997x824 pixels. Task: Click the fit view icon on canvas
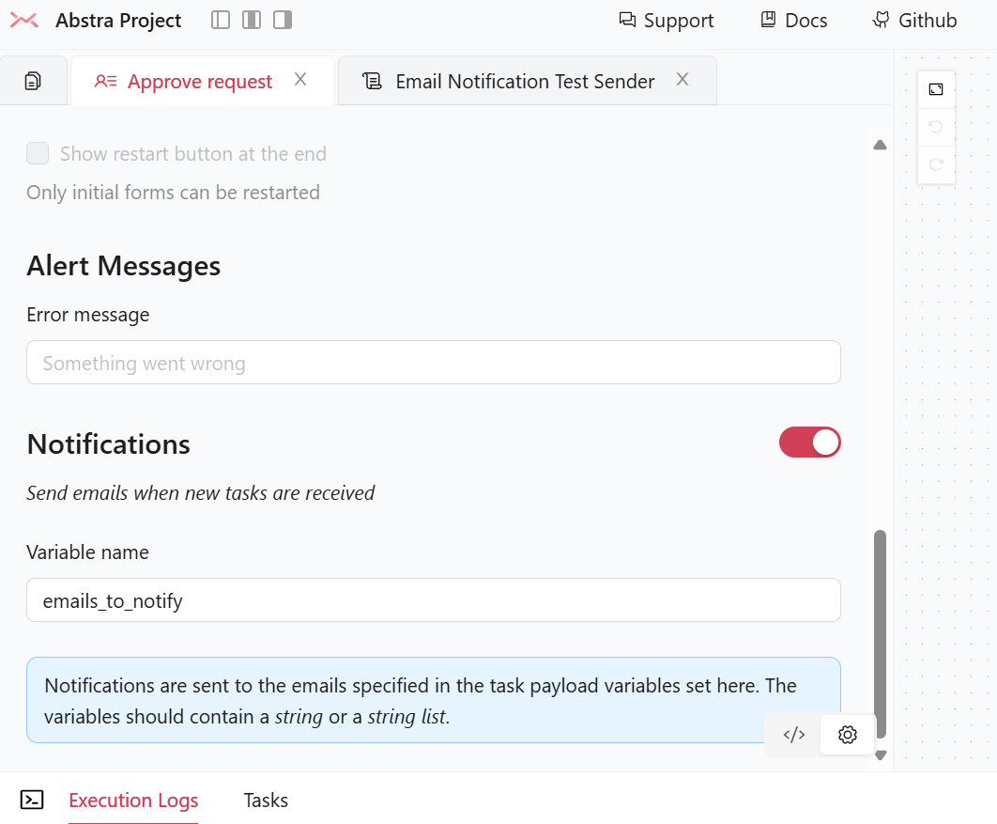(936, 89)
